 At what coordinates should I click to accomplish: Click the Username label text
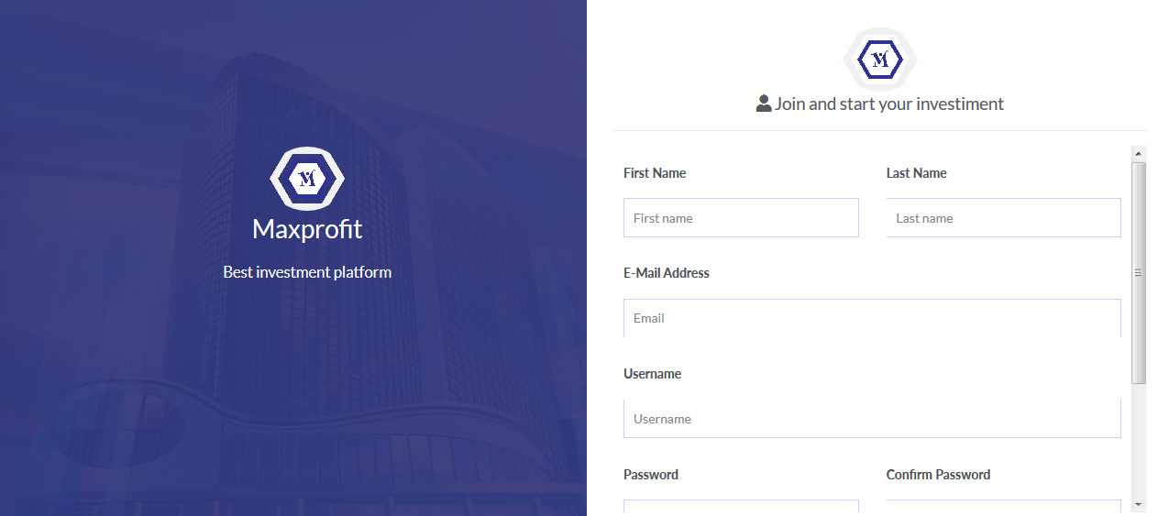pos(652,374)
